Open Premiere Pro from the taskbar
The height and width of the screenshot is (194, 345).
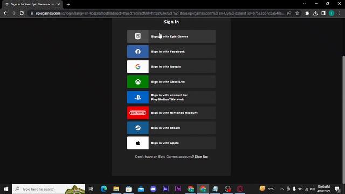(x=178, y=189)
